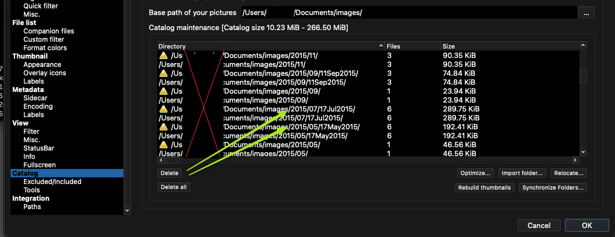615x237 pixels.
Task: Select Info under View
Action: point(30,157)
